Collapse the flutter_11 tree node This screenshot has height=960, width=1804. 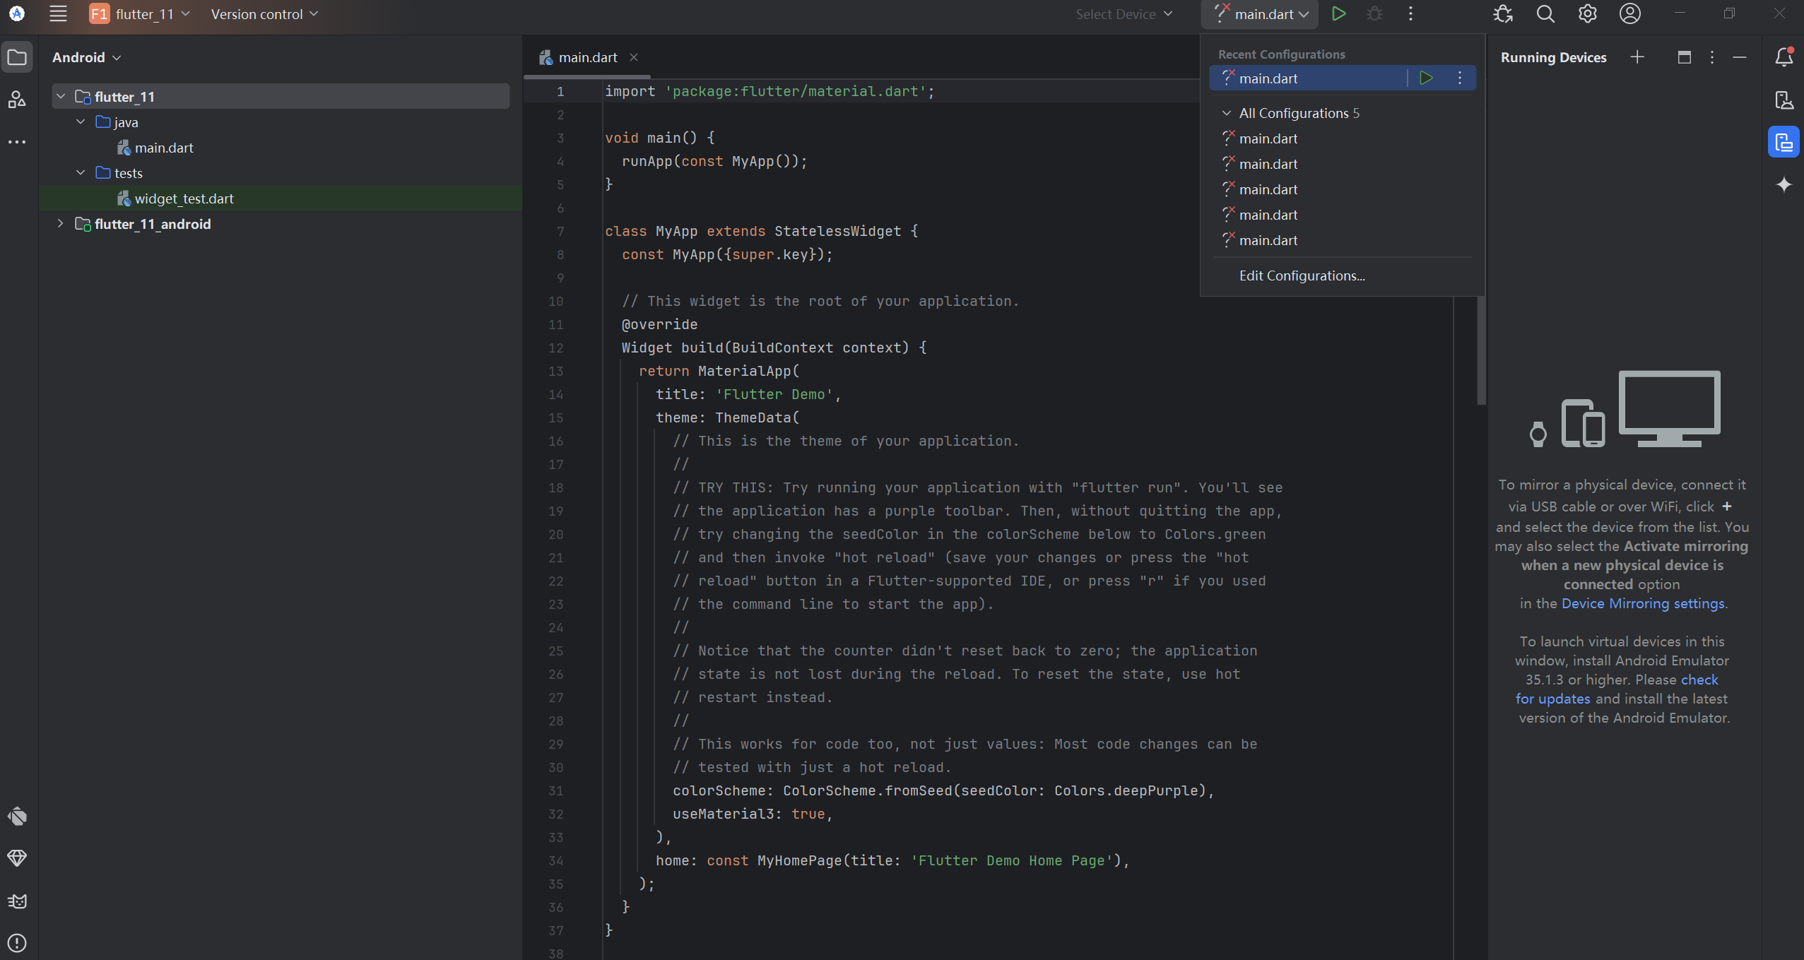click(61, 96)
